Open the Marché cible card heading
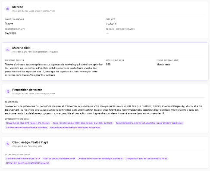This screenshot has width=210, height=171. point(21,48)
